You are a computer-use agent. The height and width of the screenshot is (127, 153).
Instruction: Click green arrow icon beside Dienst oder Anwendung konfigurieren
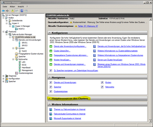51,46
